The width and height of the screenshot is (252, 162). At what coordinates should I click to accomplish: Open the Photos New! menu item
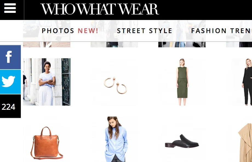click(x=70, y=31)
